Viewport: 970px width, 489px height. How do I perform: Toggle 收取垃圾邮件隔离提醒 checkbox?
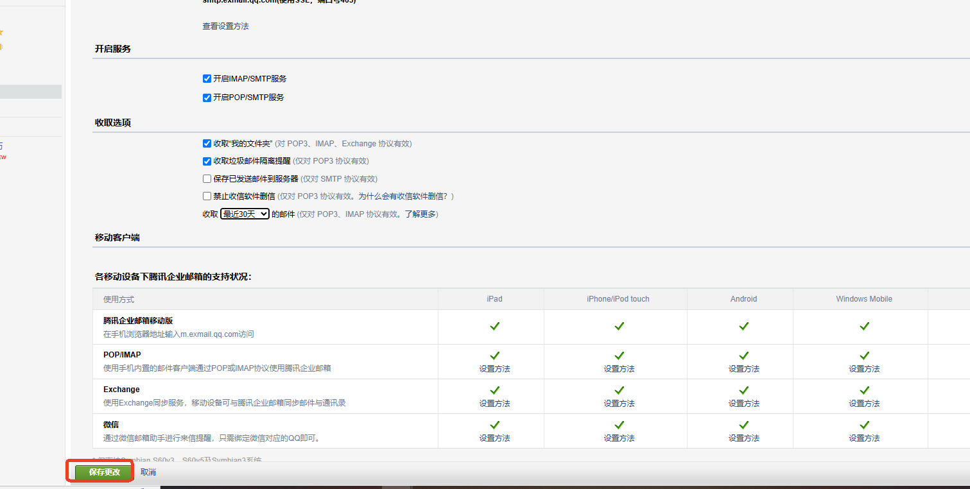pos(207,161)
